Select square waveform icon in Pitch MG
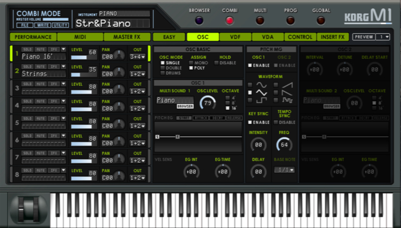The image size is (401, 228). tap(261, 100)
